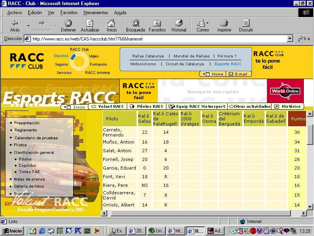
Task: Select the 'Garcia, Eduard' pilot cell
Action: pos(120,168)
